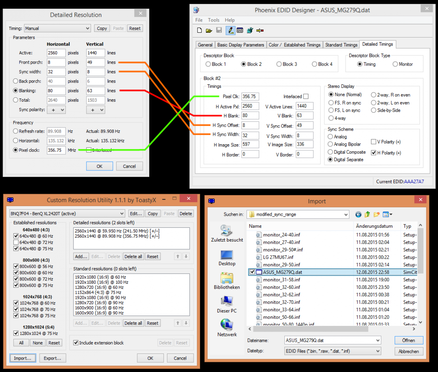Image resolution: width=438 pixels, height=372 pixels.
Task: Switch to the General tab
Action: tap(205, 45)
